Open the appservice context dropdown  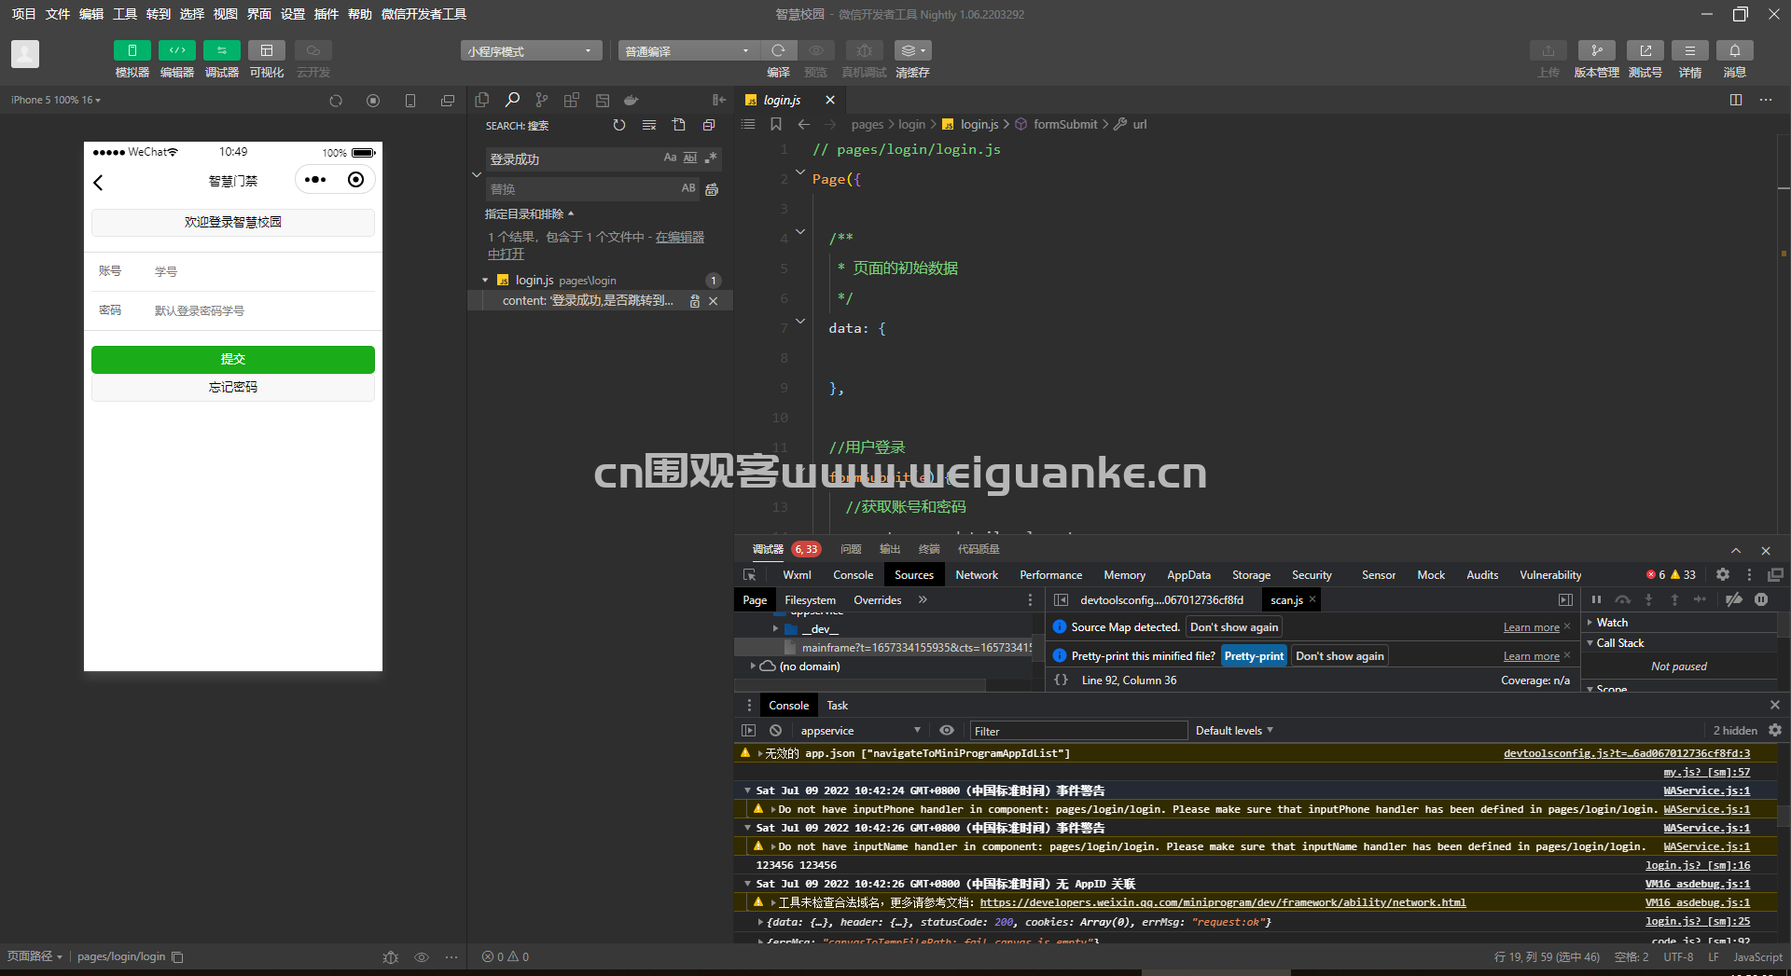pos(860,731)
